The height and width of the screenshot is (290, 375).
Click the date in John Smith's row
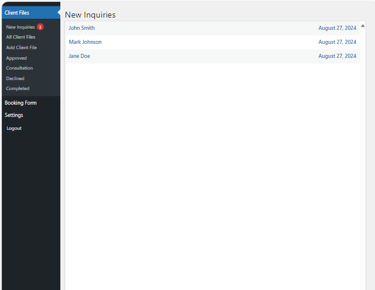click(x=337, y=28)
